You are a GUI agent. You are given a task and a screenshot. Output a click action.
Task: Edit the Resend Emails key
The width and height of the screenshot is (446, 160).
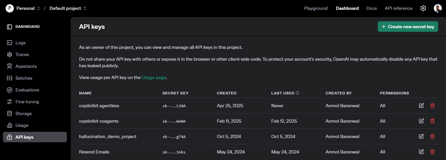coord(421,152)
